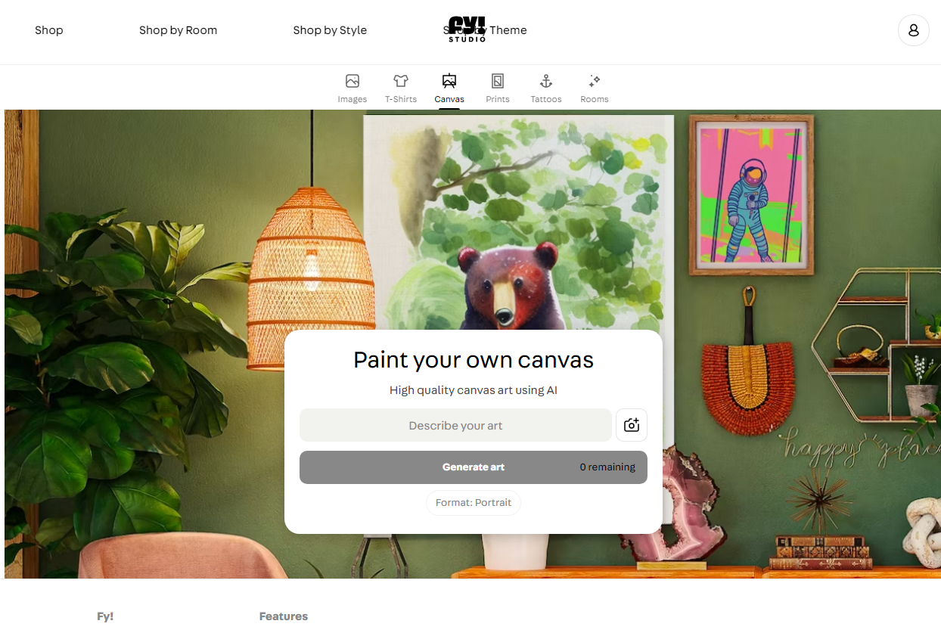Open the Images generator icon
941x633 pixels.
pos(352,81)
